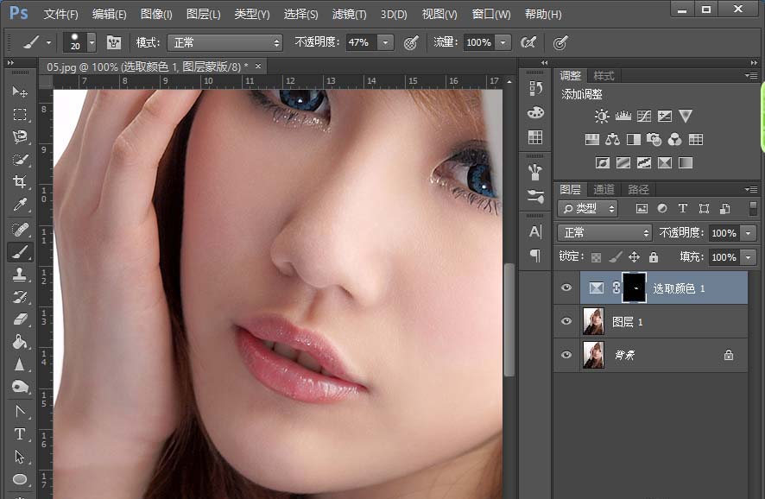Open the layer 填充 100% slider arrow
Screen dimensions: 765x499
[x=748, y=257]
